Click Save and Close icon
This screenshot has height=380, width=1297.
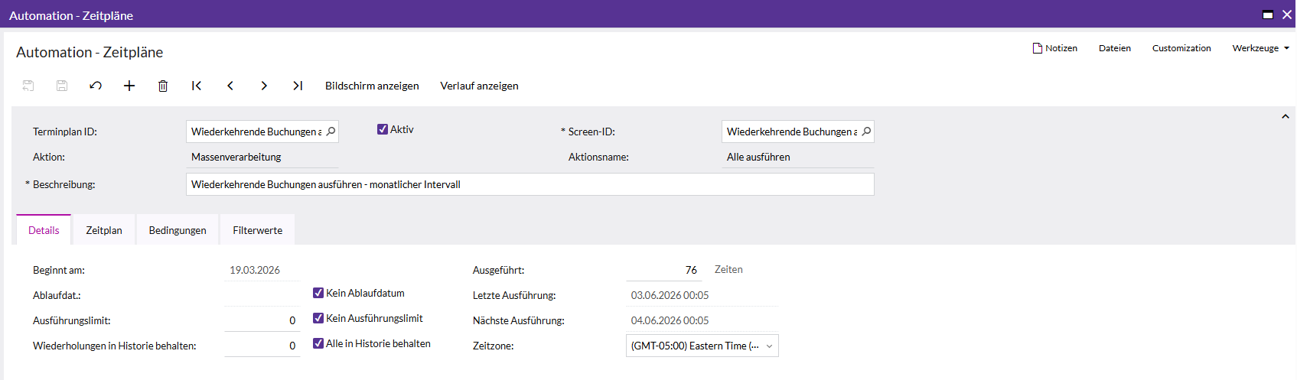pos(28,86)
